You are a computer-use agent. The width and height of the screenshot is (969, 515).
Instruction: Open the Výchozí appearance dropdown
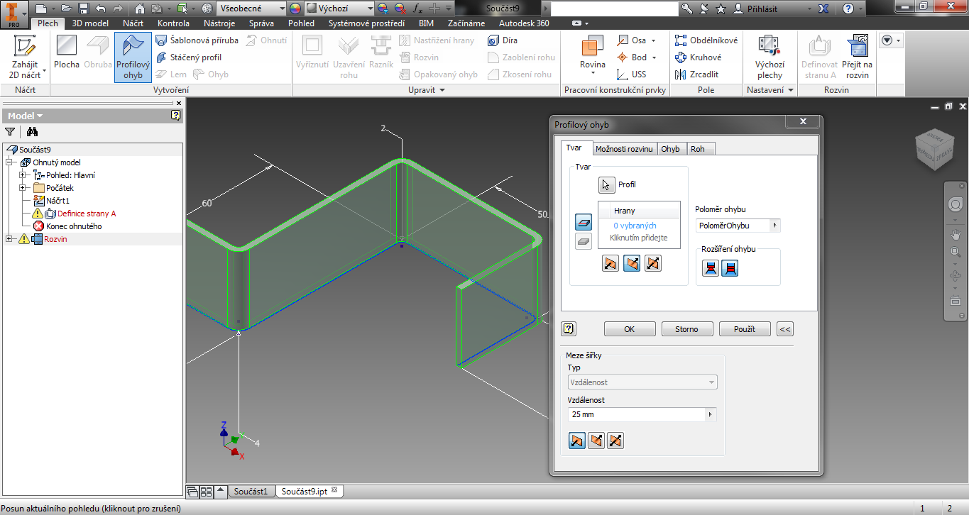[x=339, y=9]
